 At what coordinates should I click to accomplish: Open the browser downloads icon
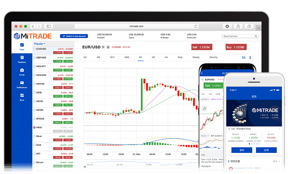pos(227,26)
